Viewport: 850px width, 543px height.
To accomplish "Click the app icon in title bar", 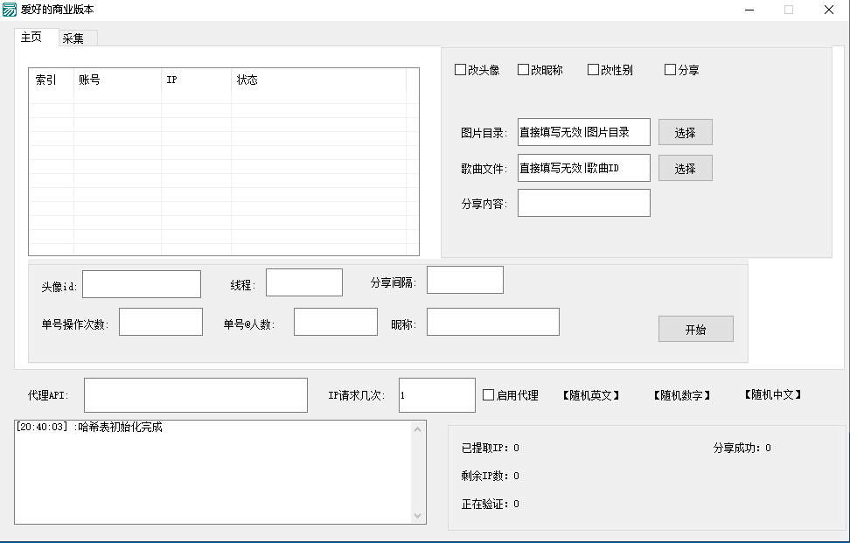I will [x=10, y=10].
